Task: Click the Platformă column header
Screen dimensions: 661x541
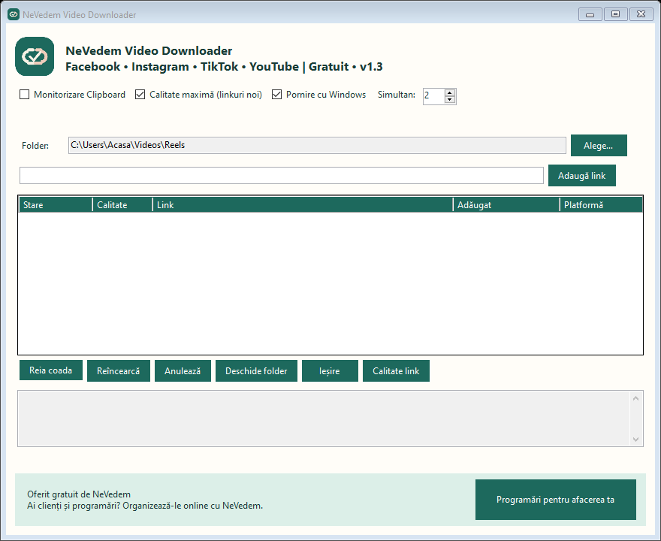Action: pyautogui.click(x=601, y=205)
